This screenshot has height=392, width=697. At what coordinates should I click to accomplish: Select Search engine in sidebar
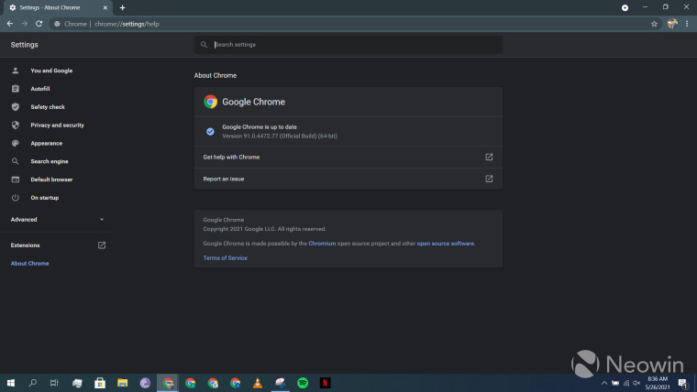coord(50,161)
